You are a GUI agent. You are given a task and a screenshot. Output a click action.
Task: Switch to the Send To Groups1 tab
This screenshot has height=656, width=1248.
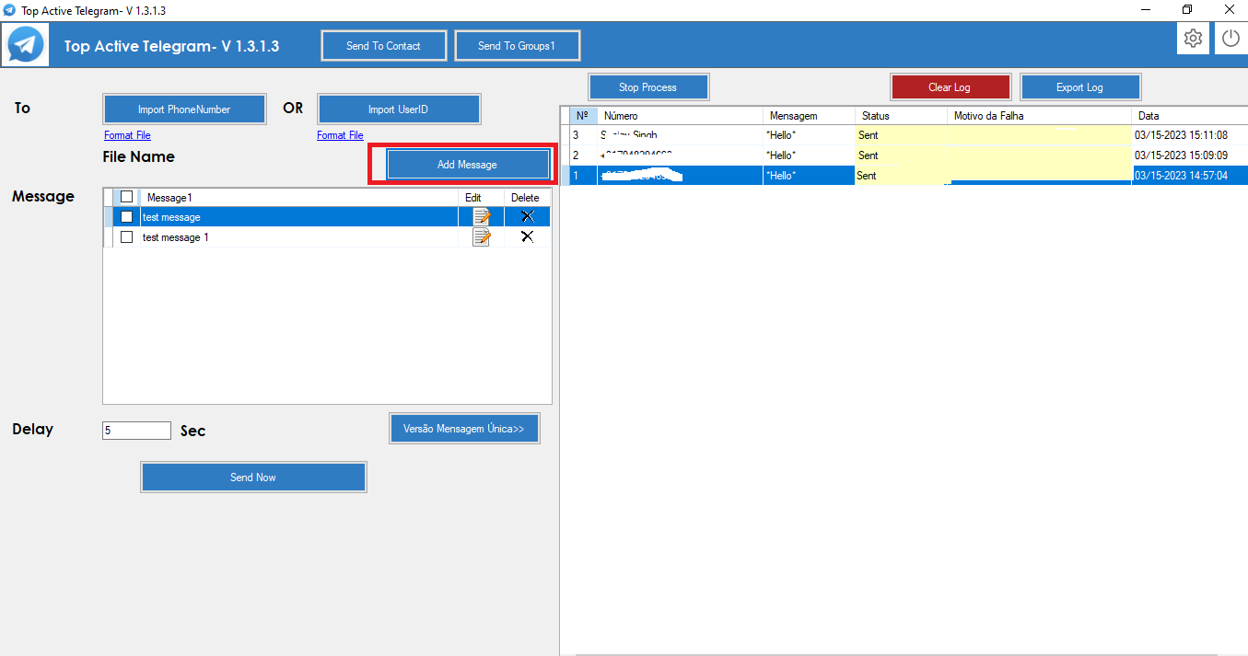(x=517, y=46)
